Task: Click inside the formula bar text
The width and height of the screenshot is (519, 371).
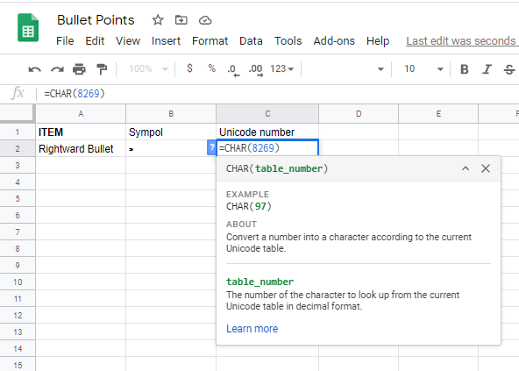Action: 75,94
